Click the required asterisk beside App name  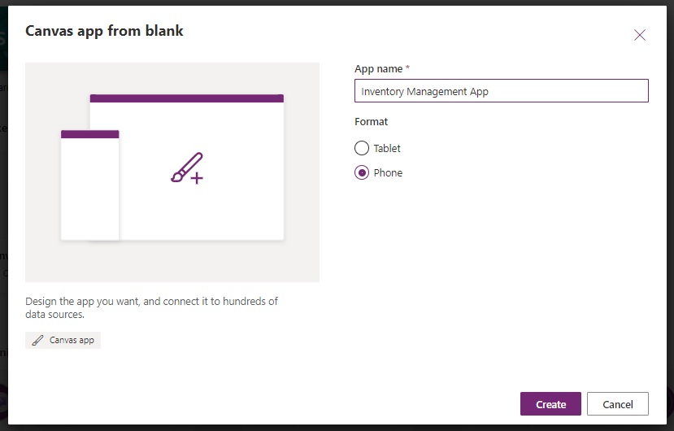click(407, 68)
